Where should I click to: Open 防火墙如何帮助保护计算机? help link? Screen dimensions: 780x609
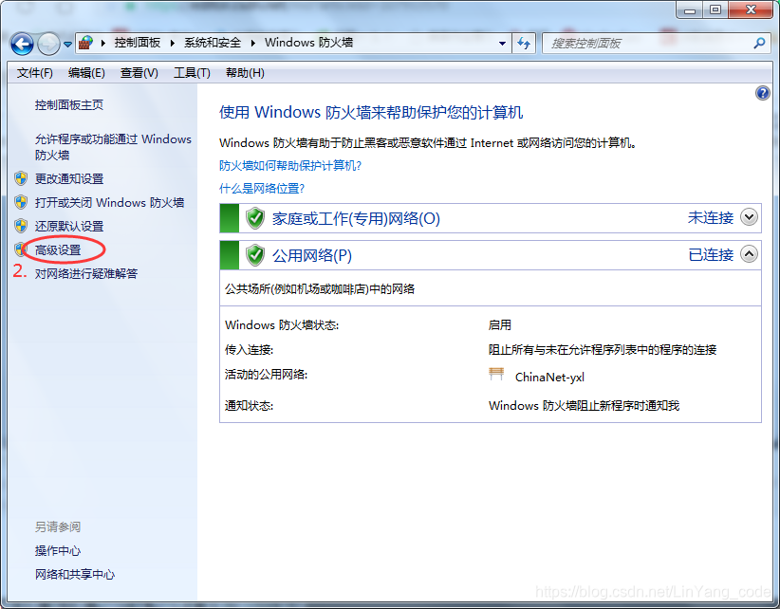(290, 166)
